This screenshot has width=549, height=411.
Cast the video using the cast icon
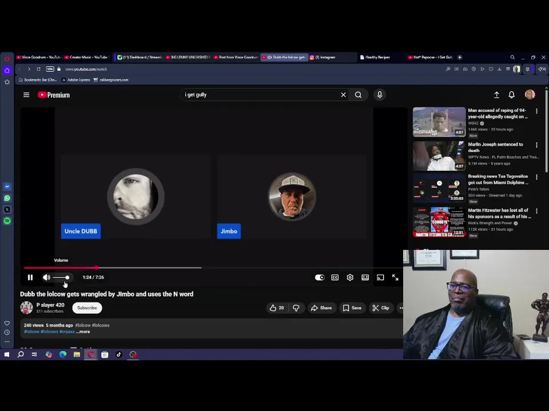pyautogui.click(x=380, y=277)
